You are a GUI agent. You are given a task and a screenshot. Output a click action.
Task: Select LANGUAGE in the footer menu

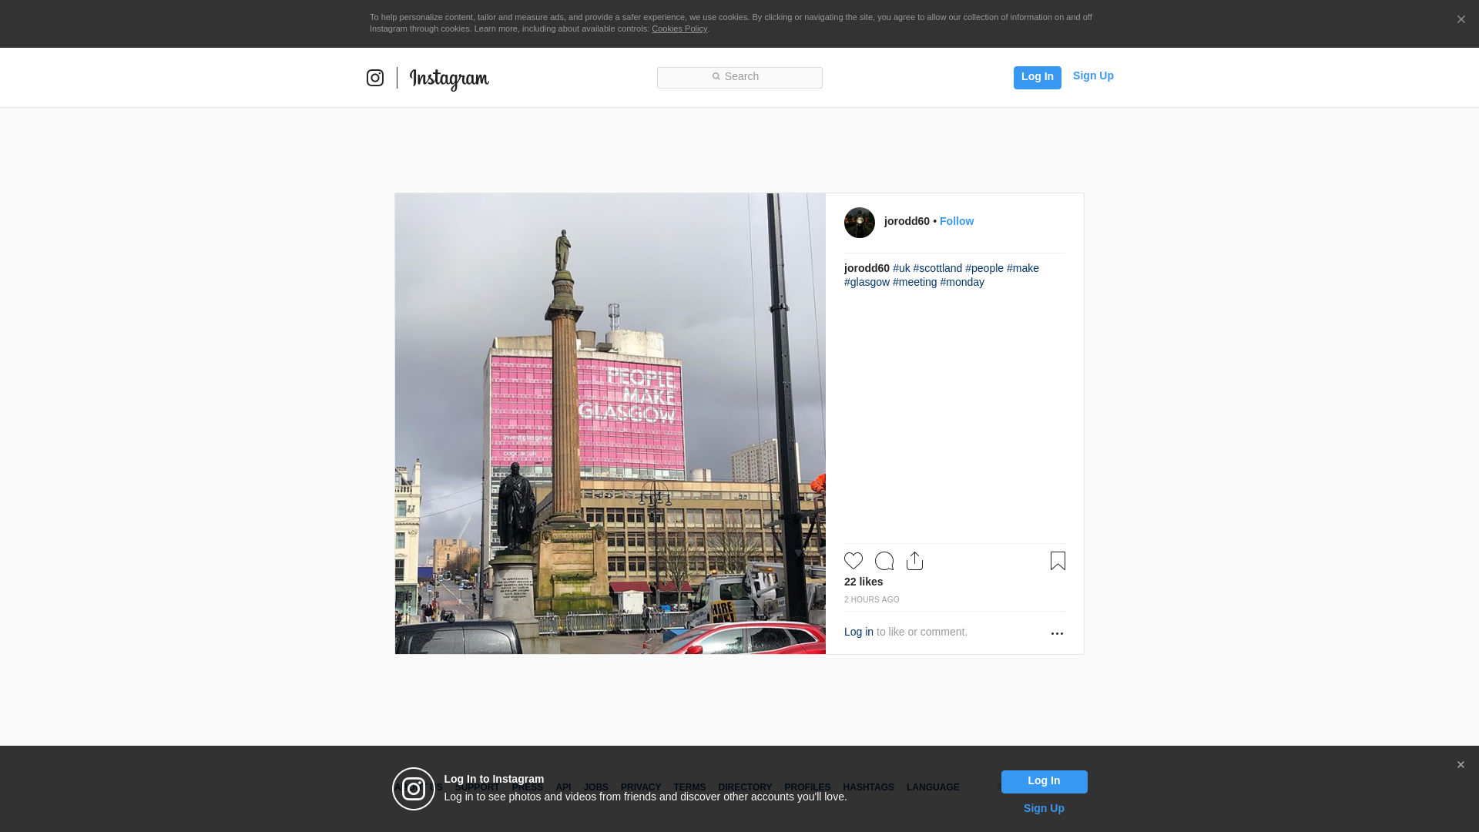click(x=933, y=787)
